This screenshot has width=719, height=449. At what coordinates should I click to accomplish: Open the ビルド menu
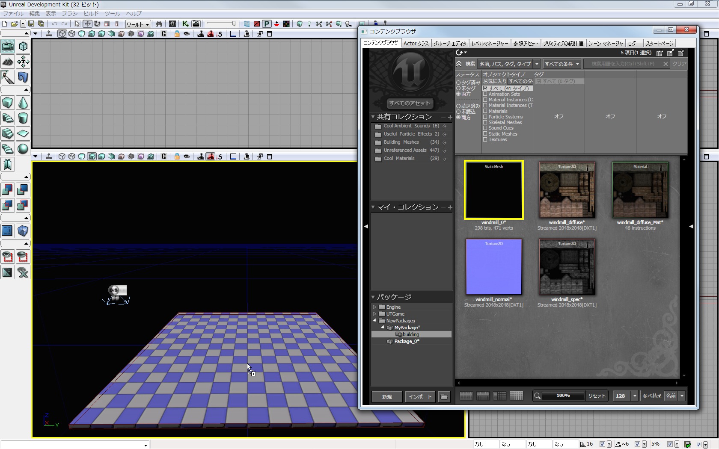(91, 14)
